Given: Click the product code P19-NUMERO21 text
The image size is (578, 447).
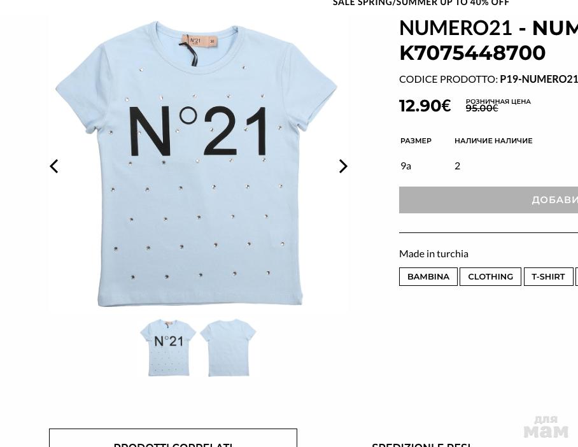Looking at the screenshot, I should point(539,80).
